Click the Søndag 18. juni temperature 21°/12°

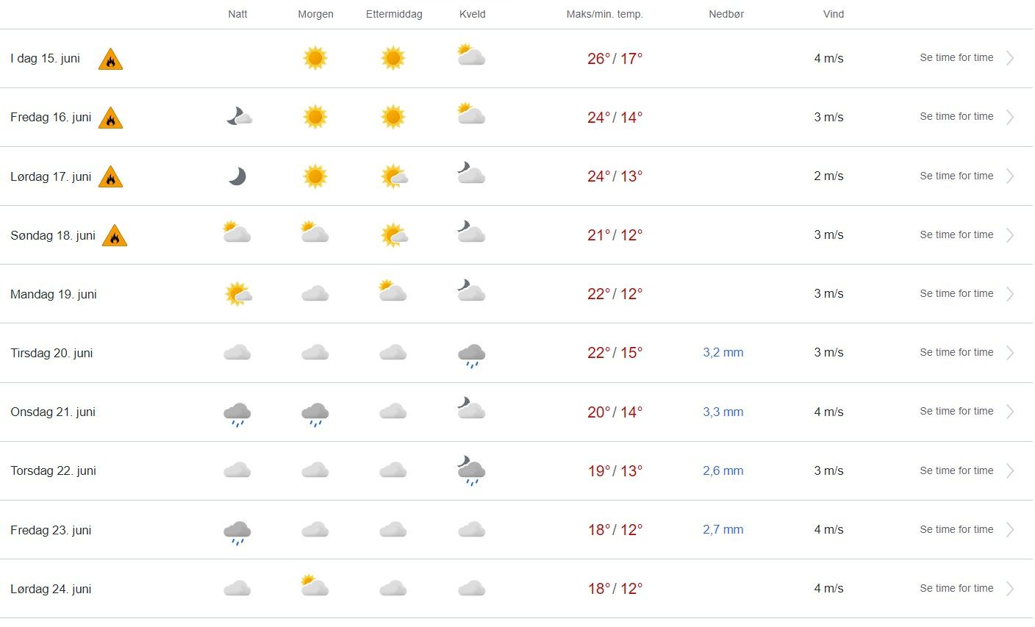pos(615,235)
